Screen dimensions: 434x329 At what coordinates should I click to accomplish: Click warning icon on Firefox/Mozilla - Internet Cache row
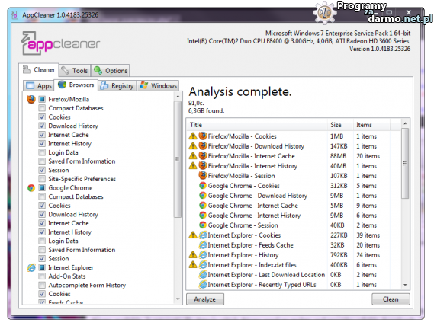pos(193,156)
